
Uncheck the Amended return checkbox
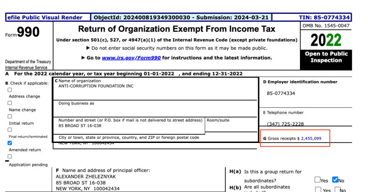[10, 143]
